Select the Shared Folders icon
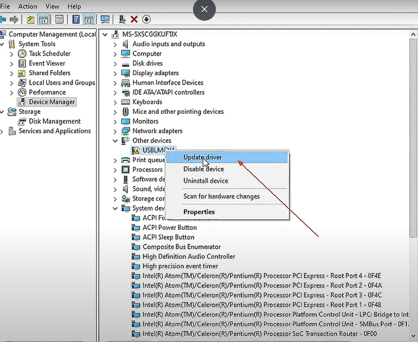 click(x=22, y=73)
